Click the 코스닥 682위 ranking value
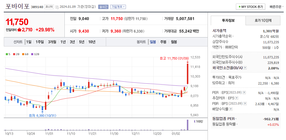The height and width of the screenshot is (140, 286). point(270,36)
